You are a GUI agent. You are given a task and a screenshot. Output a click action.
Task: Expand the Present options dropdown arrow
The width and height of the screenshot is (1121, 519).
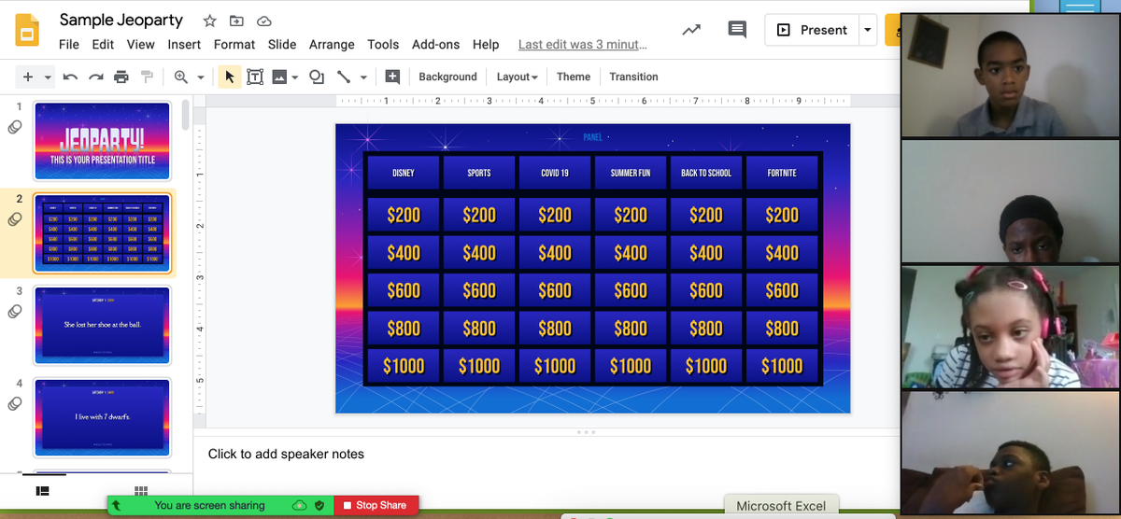click(x=868, y=30)
